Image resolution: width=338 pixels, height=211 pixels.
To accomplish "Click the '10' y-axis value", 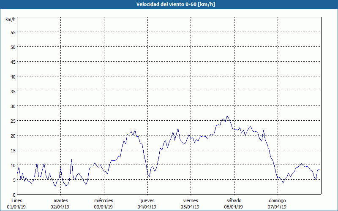I will 13,165.
